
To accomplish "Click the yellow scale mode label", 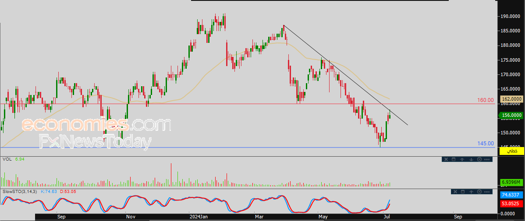I will (x=511, y=151).
